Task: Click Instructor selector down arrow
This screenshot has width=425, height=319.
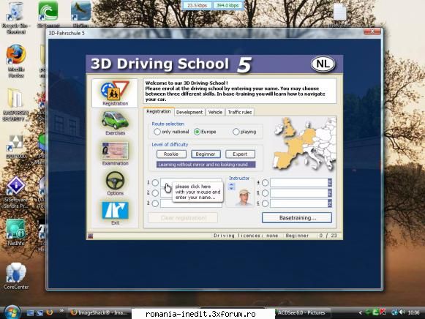Action: click(x=231, y=188)
